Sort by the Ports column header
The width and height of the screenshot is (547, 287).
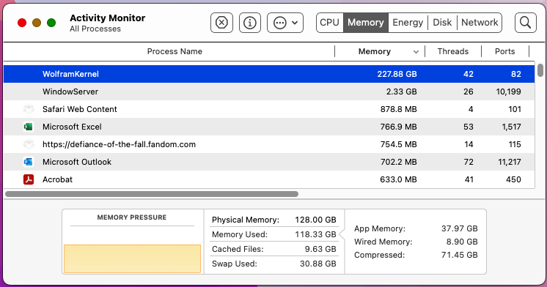[504, 51]
